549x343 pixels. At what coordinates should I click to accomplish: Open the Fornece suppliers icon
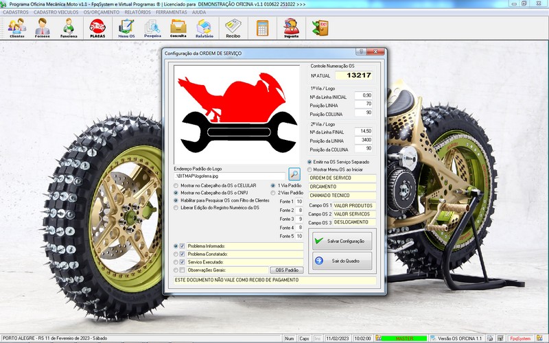coord(42,28)
